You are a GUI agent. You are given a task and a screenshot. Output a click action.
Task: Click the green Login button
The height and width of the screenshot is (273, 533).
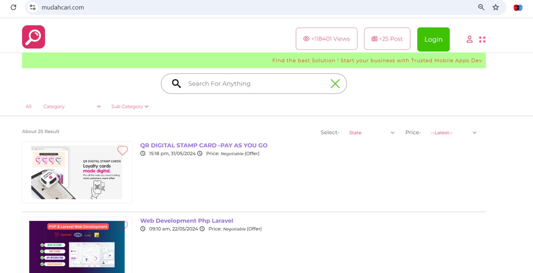click(433, 39)
